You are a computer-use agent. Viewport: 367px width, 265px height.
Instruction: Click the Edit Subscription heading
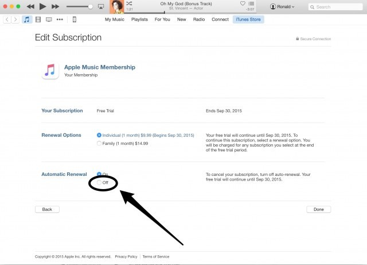[x=68, y=37]
